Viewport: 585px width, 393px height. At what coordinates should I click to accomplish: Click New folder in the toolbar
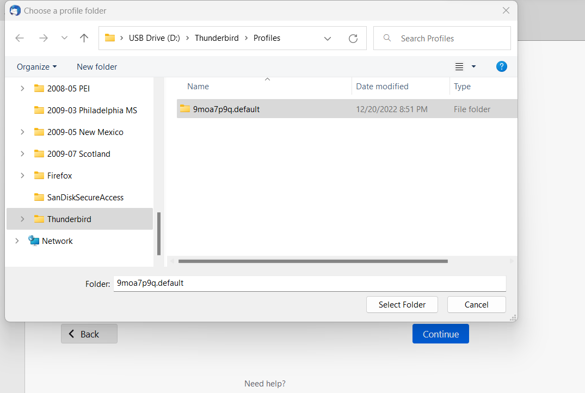[x=97, y=66]
